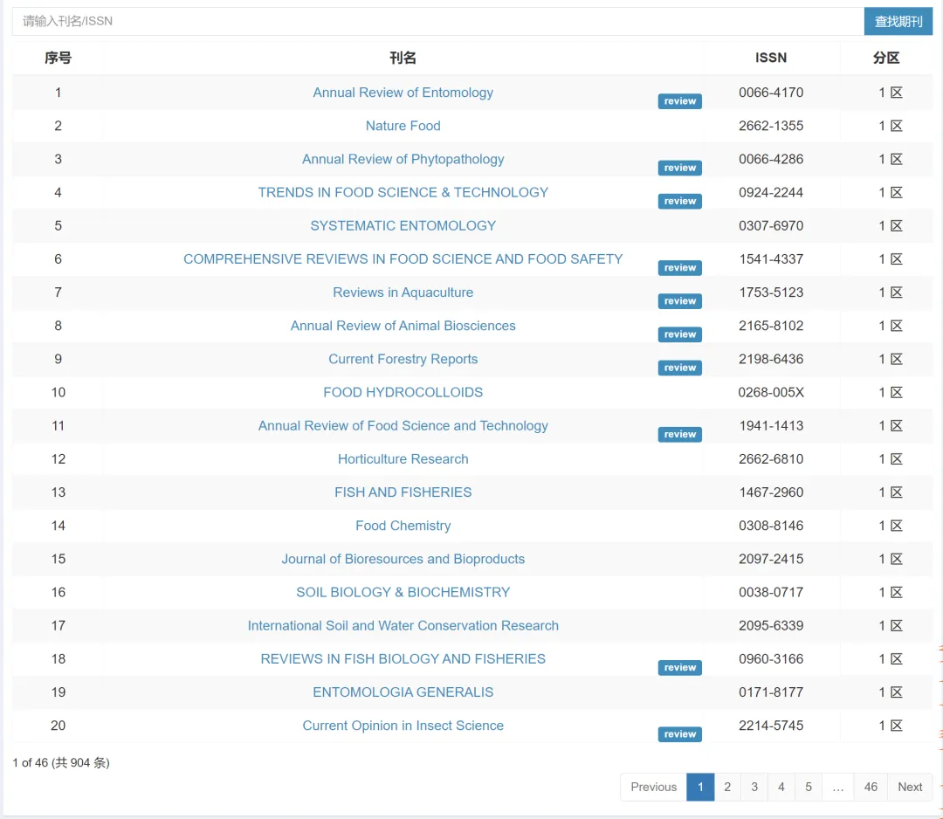Jump to last page 46
Viewport: 943px width, 819px height.
[x=871, y=787]
